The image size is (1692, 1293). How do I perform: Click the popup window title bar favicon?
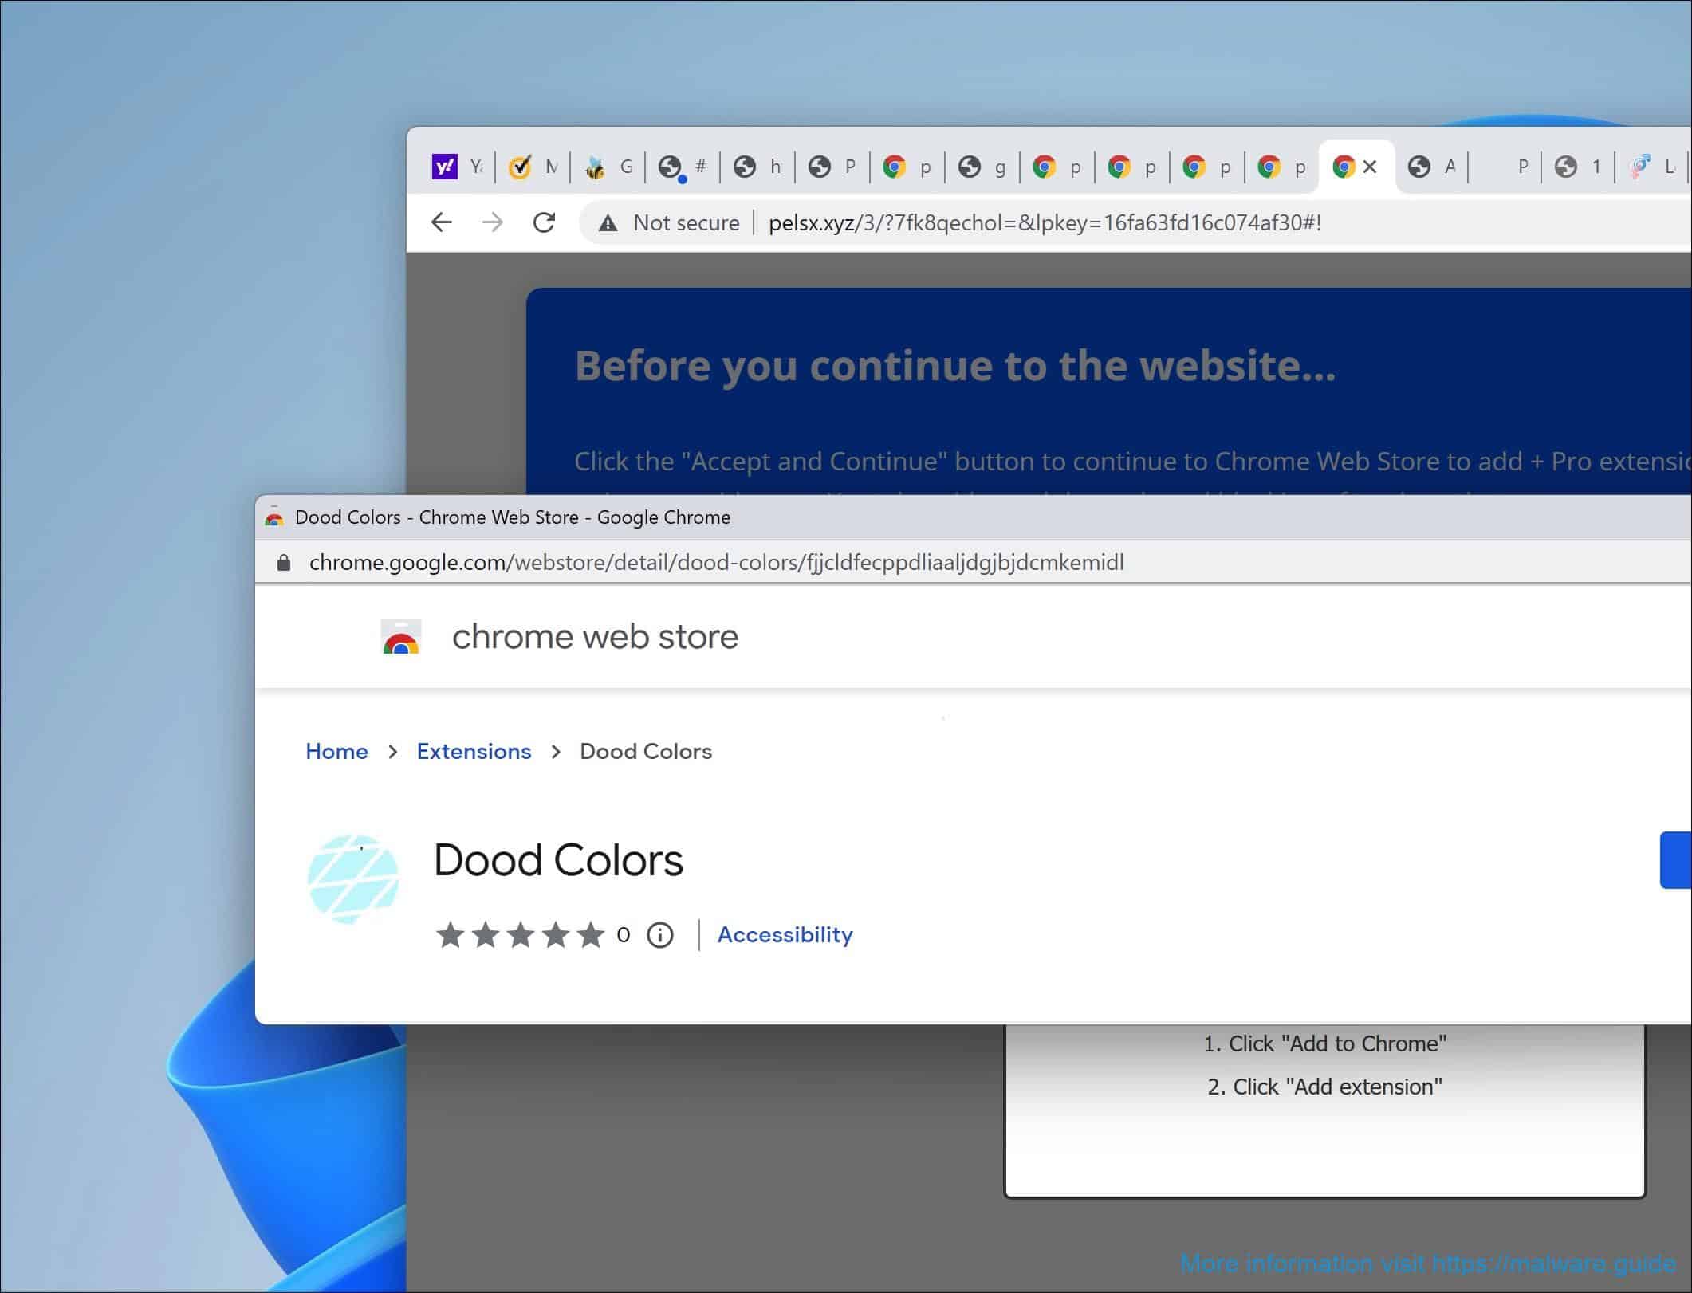click(274, 517)
